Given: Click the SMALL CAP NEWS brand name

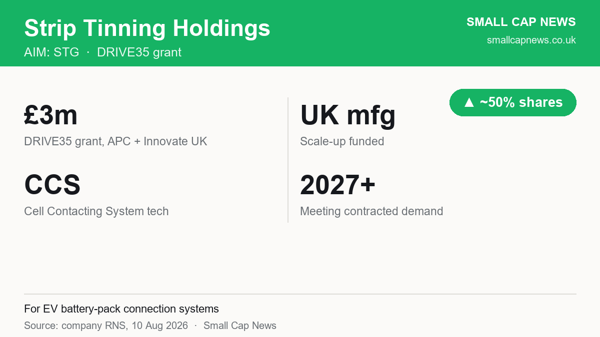Looking at the screenshot, I should 521,22.
